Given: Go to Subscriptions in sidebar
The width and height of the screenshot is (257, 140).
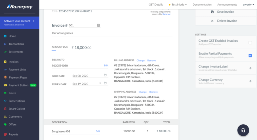Looking at the screenshot, I should coord(17,101).
